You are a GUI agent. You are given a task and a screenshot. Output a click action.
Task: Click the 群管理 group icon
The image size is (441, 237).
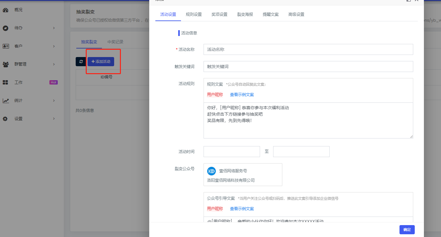pos(5,64)
